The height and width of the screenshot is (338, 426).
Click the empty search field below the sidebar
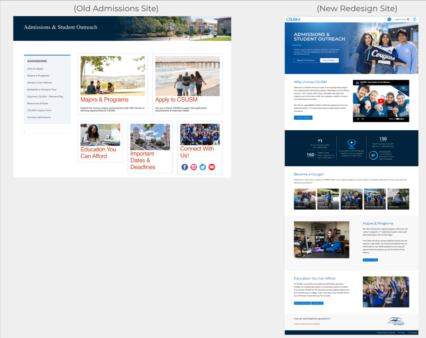pos(47,131)
